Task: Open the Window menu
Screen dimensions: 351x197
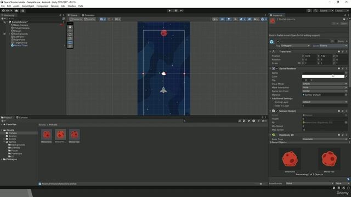Action: pos(72,6)
